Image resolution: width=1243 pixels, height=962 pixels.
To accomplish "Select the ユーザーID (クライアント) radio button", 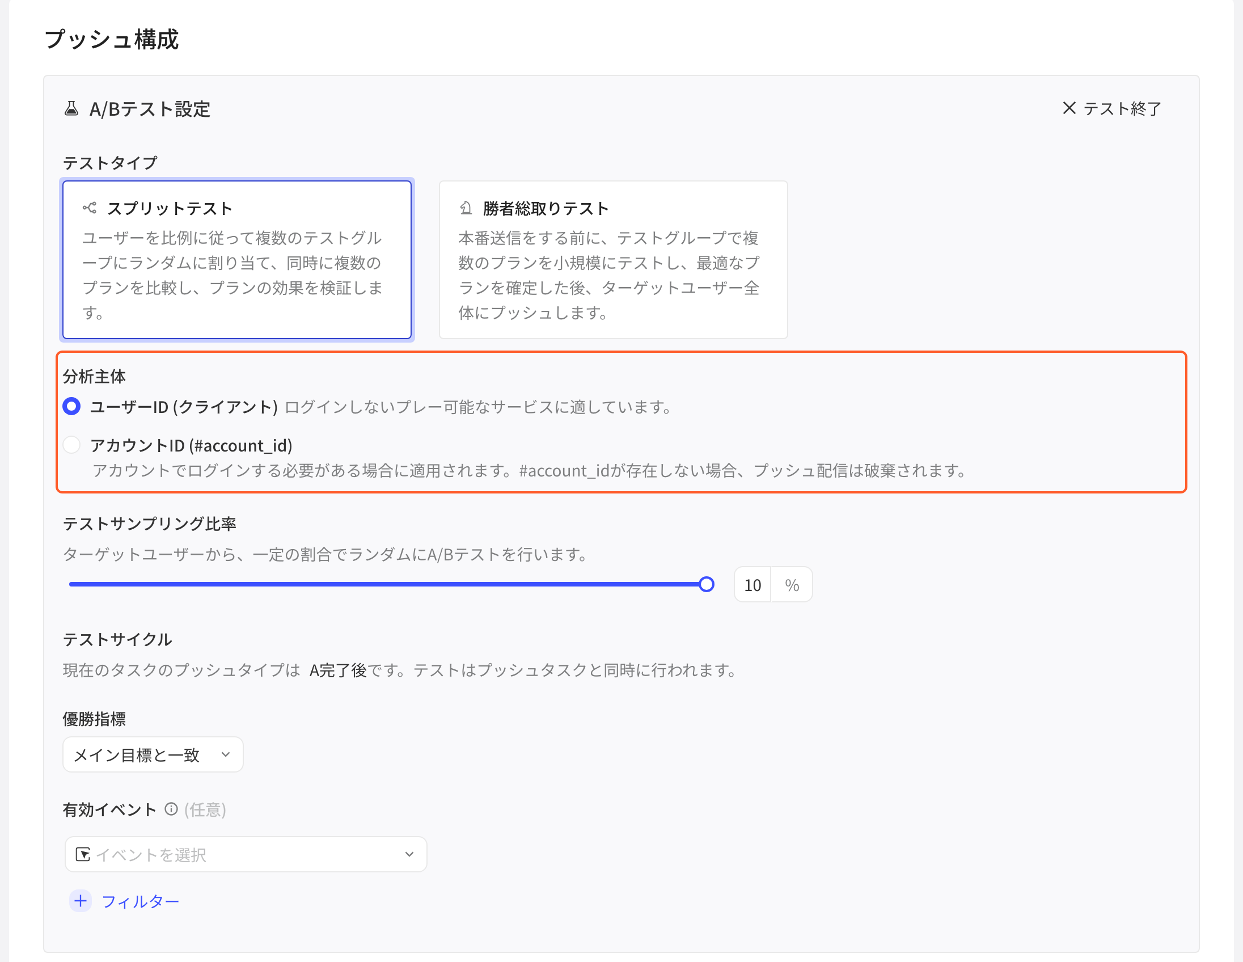I will pyautogui.click(x=71, y=407).
